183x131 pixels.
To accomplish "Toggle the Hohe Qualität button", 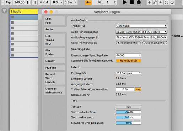I will coord(128,61).
